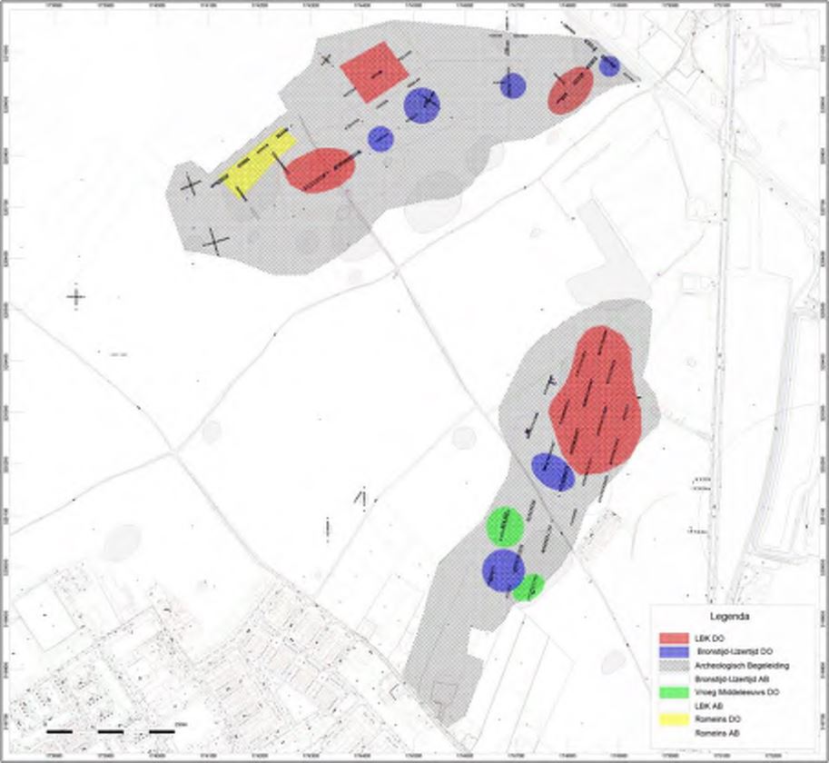Click the blue Bronstijd-IJzertijd DO legend swatch
Image resolution: width=829 pixels, height=763 pixels.
point(674,652)
